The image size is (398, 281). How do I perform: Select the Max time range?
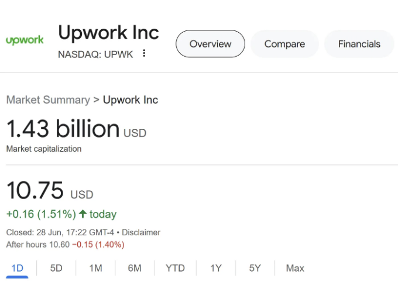(x=295, y=268)
